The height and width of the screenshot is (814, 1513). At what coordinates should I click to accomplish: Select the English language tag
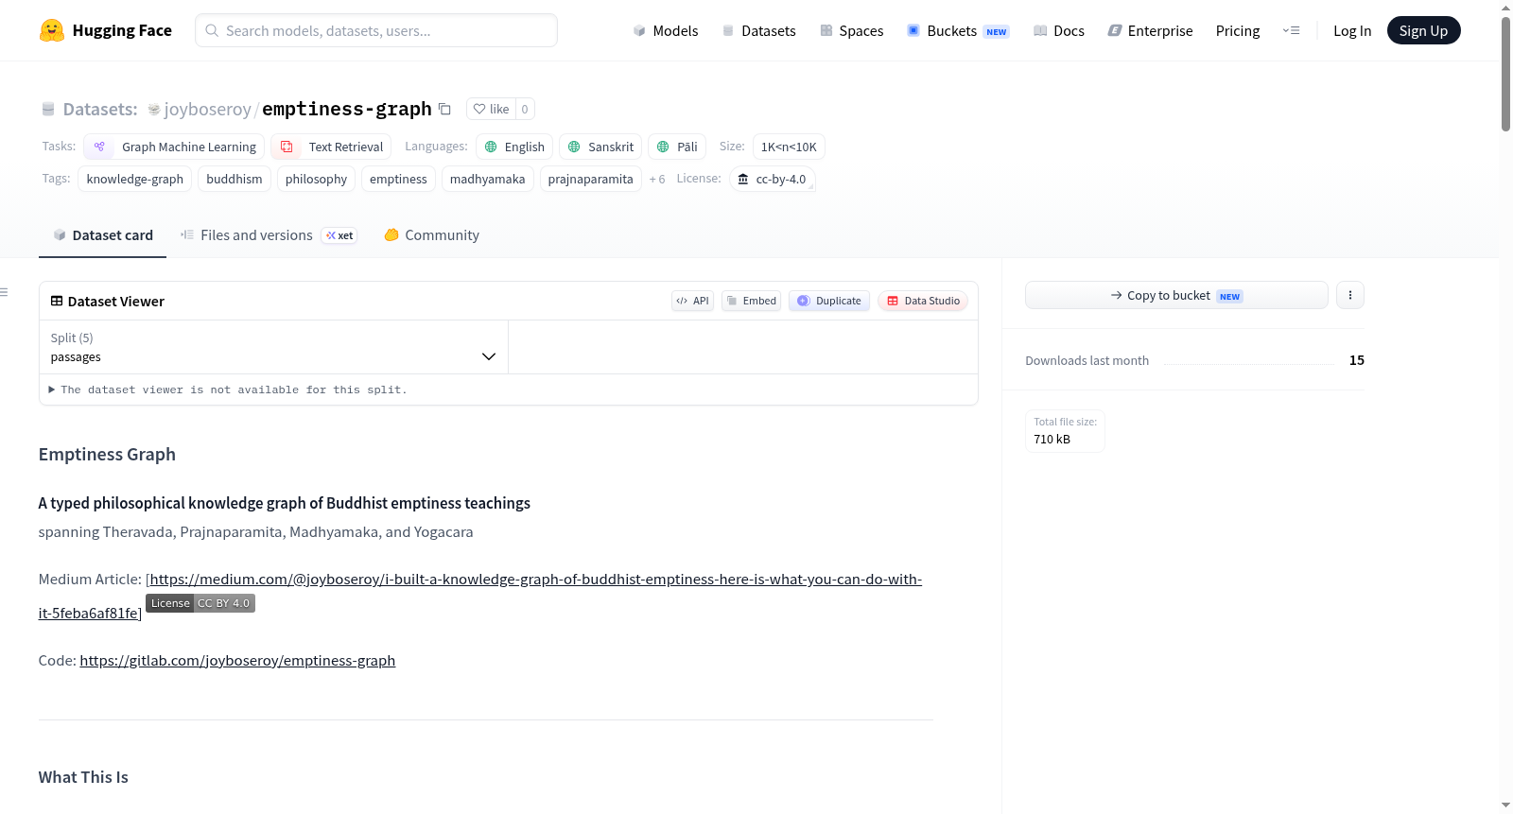coord(514,147)
